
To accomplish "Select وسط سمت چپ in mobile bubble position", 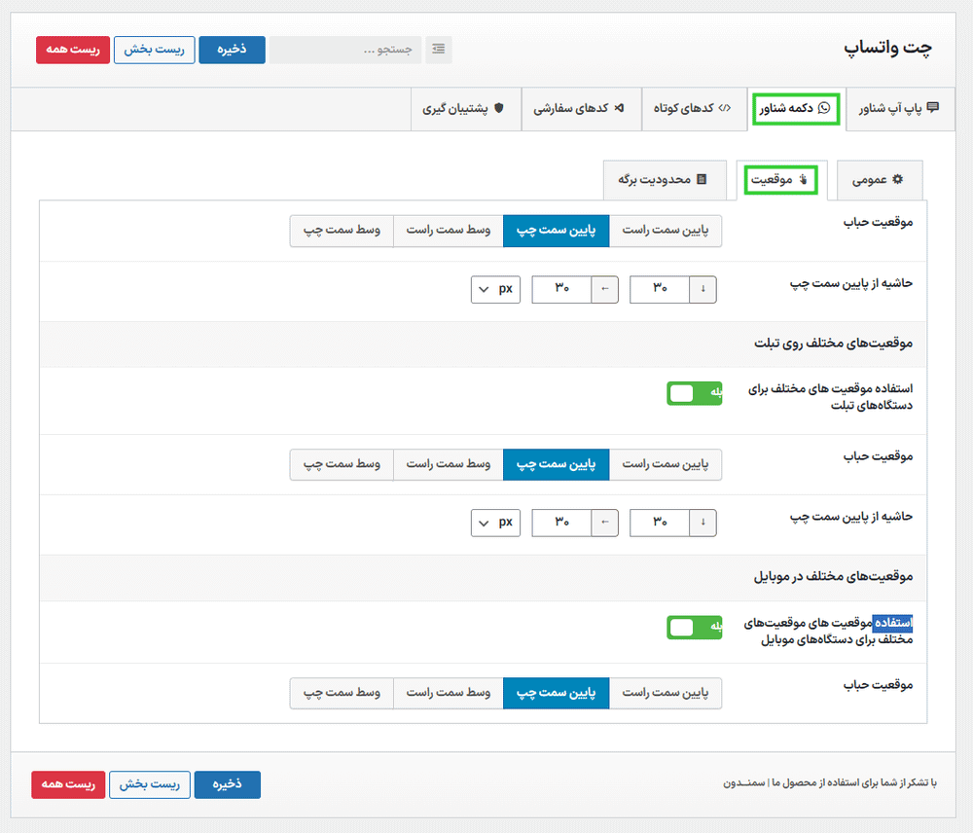I will pyautogui.click(x=341, y=693).
